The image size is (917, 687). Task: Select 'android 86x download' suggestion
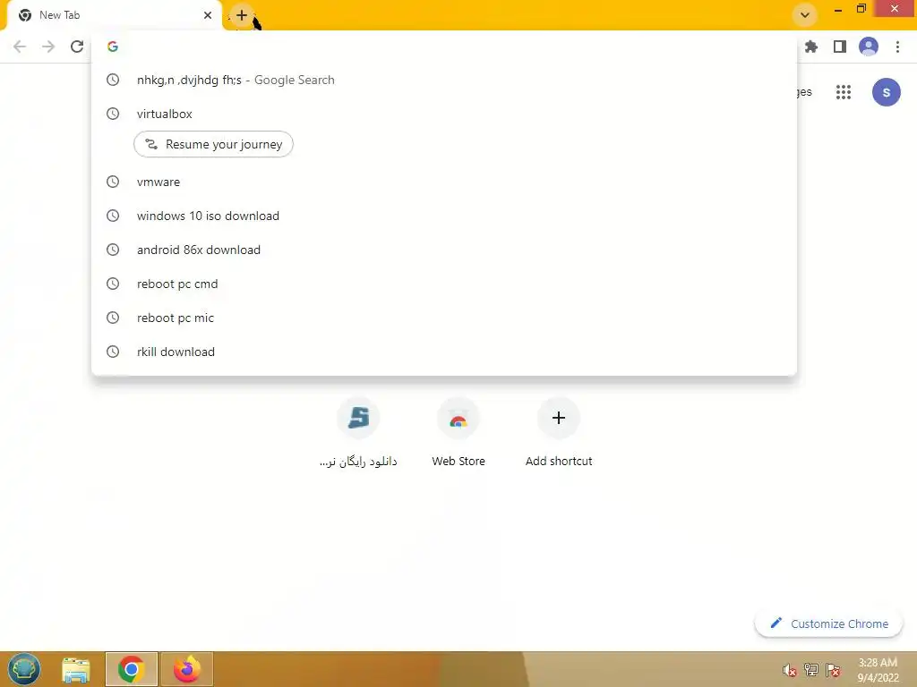click(444, 250)
